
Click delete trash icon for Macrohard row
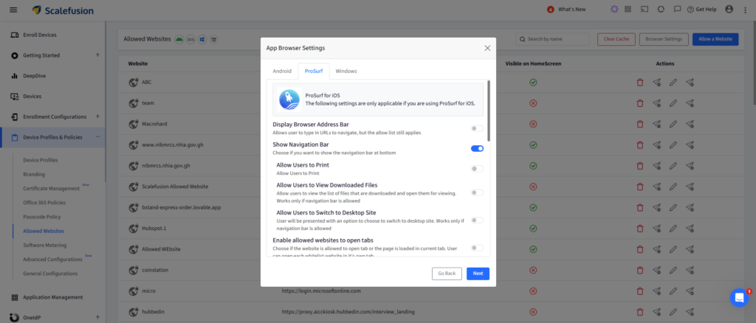[x=640, y=124]
